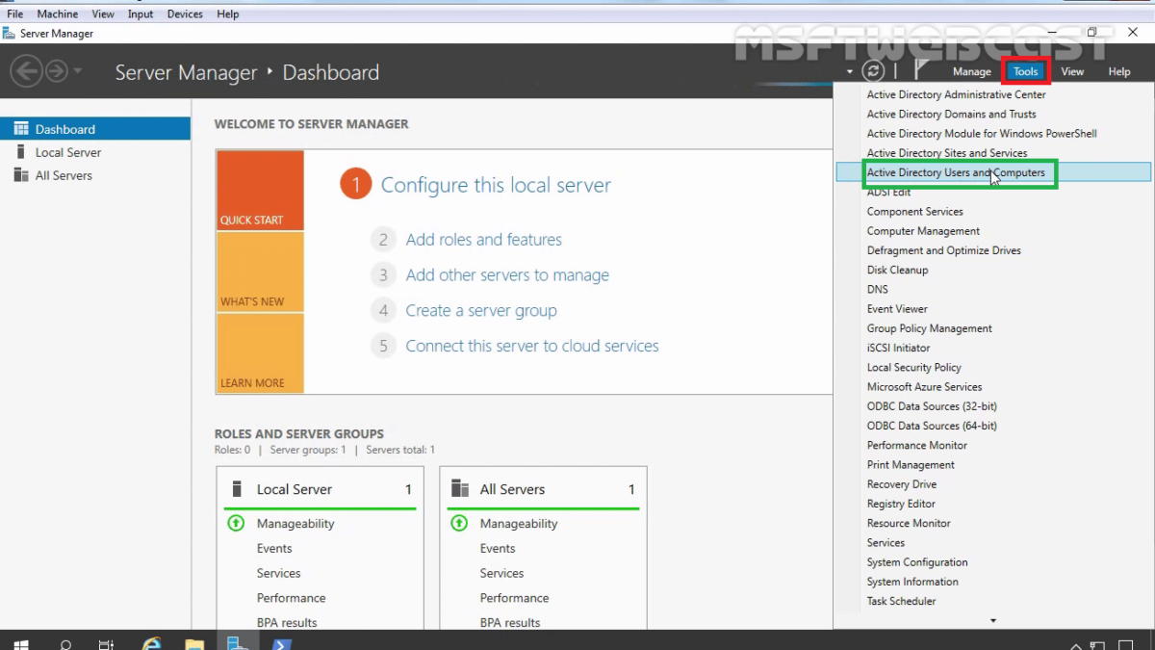This screenshot has height=650, width=1155.
Task: Open the Windows Start button
Action: 20,643
